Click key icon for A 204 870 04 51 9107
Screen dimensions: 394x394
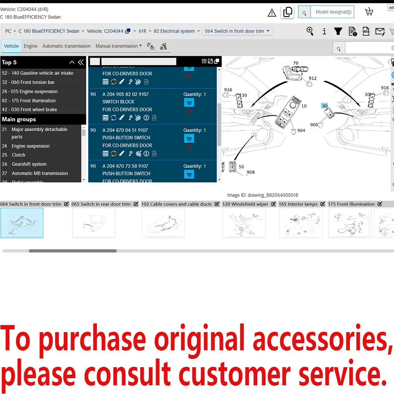click(130, 154)
